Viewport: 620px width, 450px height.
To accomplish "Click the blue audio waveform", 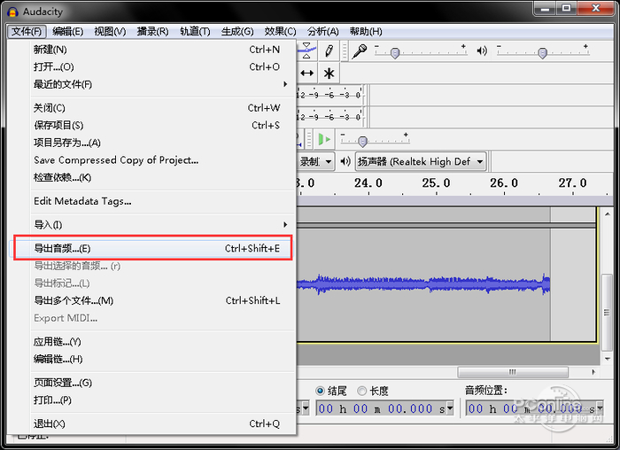I will tap(423, 284).
